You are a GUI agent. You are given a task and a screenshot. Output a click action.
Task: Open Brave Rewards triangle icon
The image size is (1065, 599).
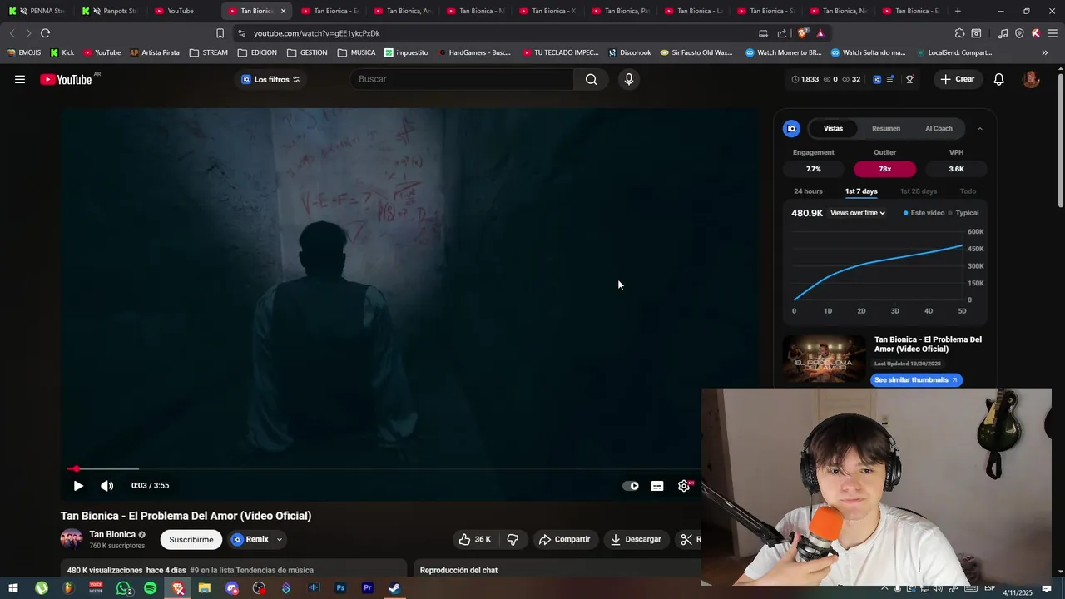coord(820,33)
